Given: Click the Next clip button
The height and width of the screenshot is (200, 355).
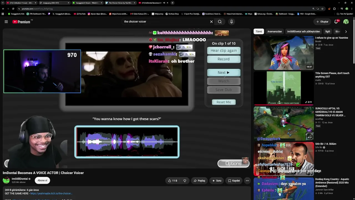Looking at the screenshot, I should point(224,72).
